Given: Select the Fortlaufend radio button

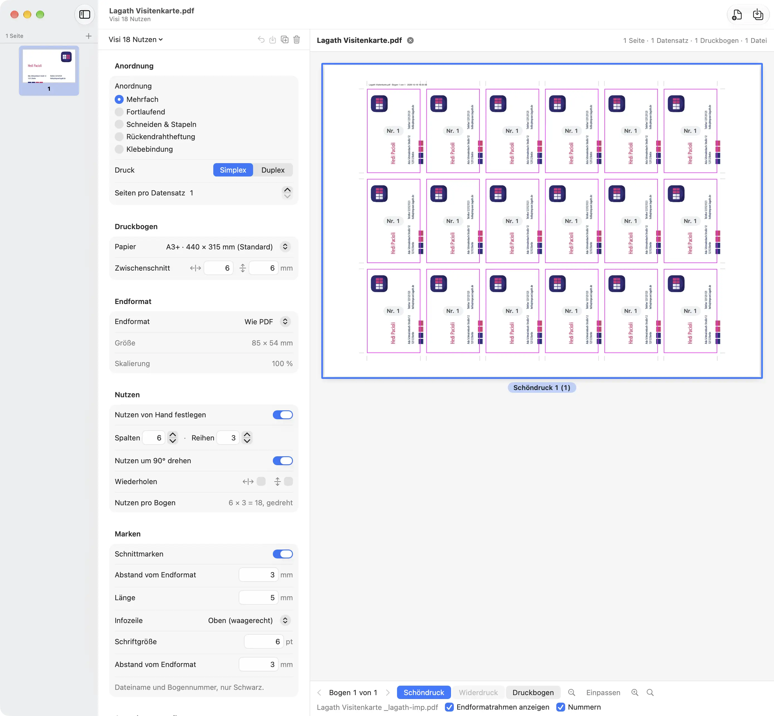Looking at the screenshot, I should [x=119, y=112].
